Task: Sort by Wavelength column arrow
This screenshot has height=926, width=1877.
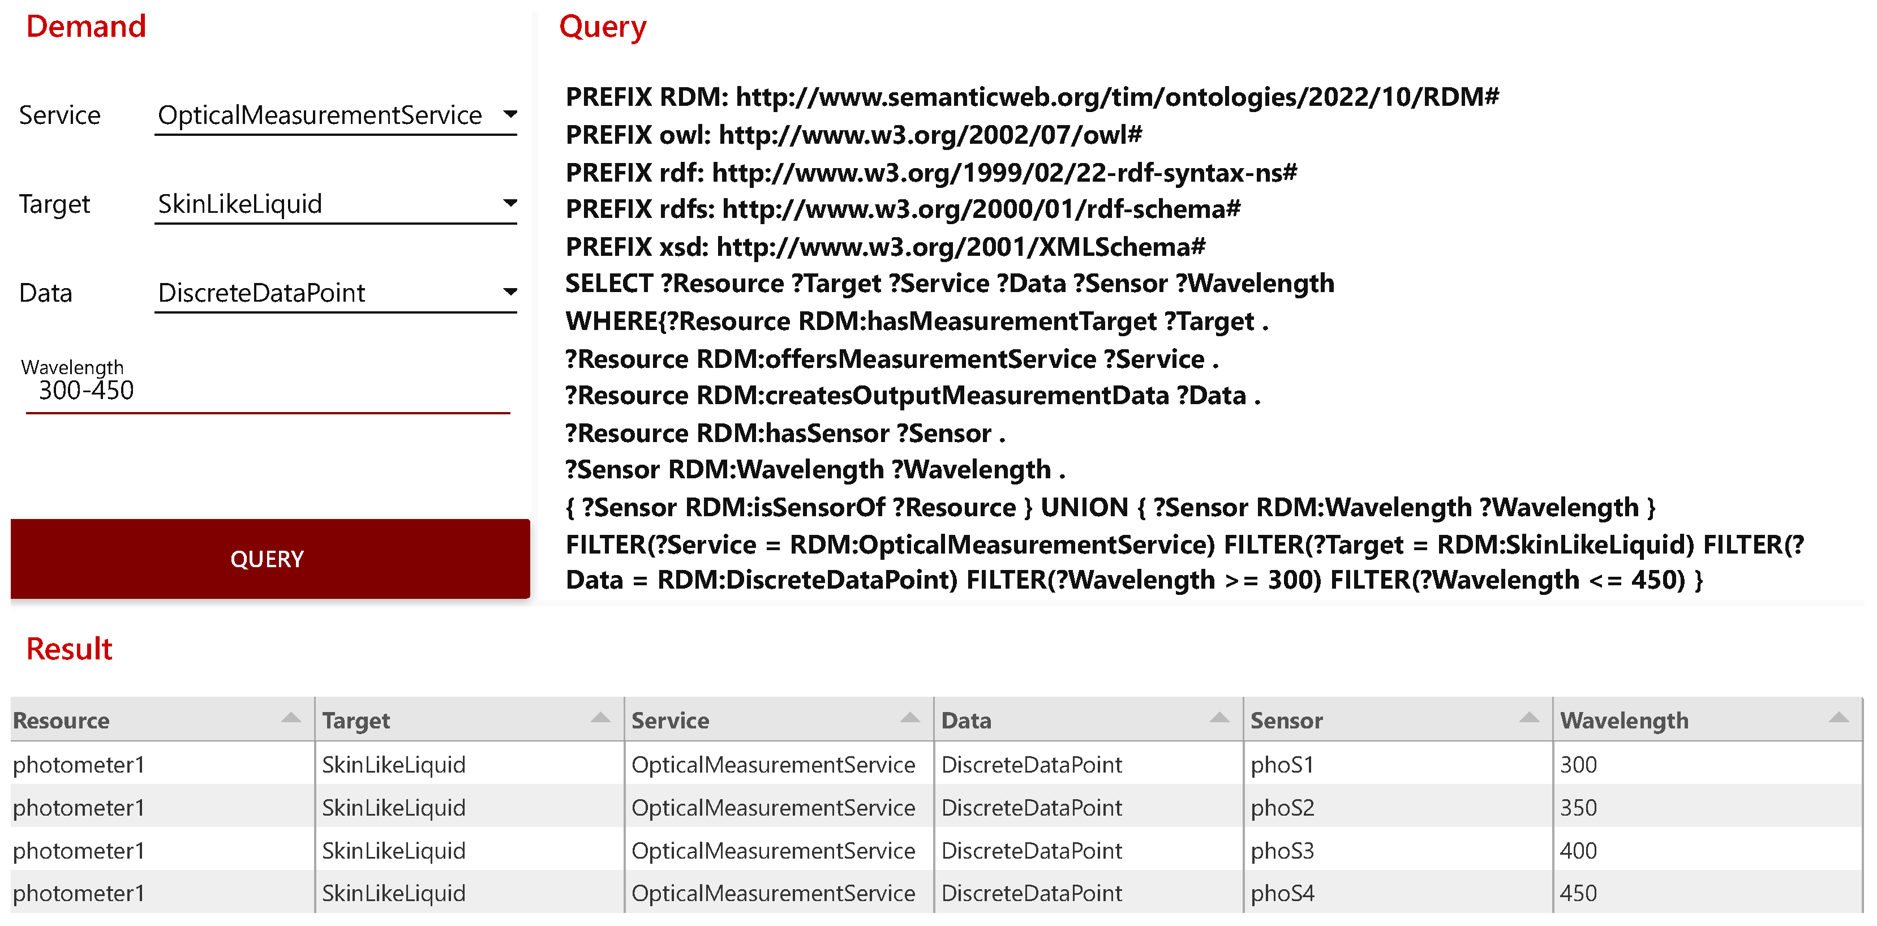Action: click(x=1839, y=718)
